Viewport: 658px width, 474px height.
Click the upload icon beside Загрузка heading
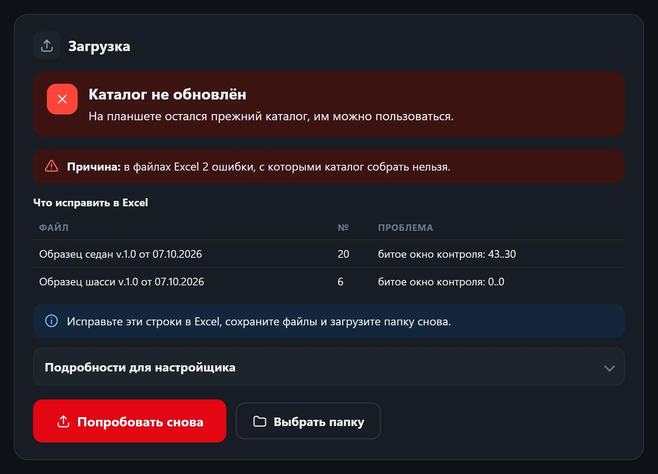coord(47,45)
